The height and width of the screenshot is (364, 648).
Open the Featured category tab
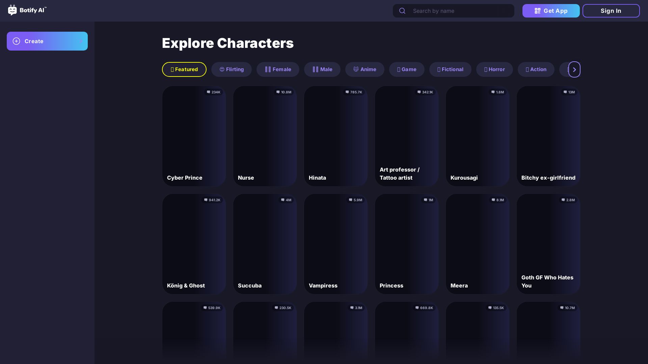tap(184, 69)
